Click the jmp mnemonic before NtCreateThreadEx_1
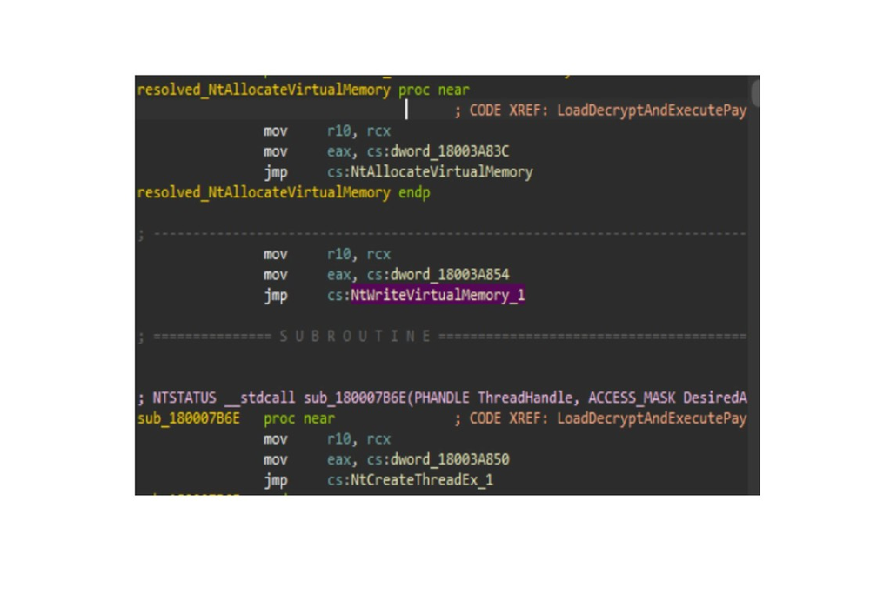Image resolution: width=870 pixels, height=615 pixels. pyautogui.click(x=275, y=479)
